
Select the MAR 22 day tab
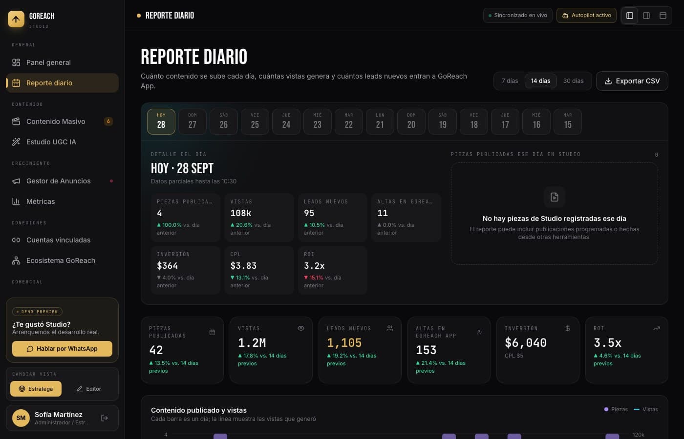[349, 121]
